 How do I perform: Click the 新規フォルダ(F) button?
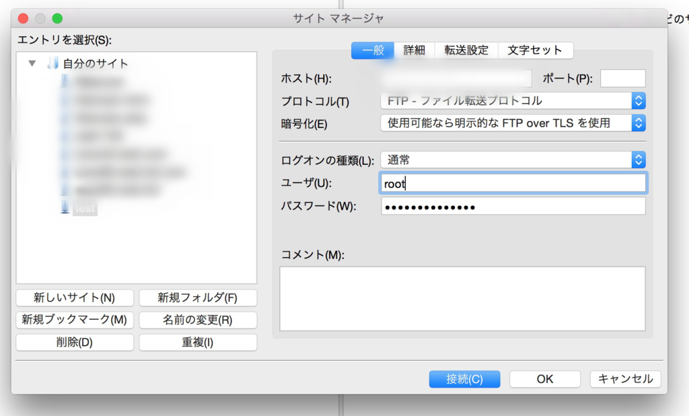(198, 298)
